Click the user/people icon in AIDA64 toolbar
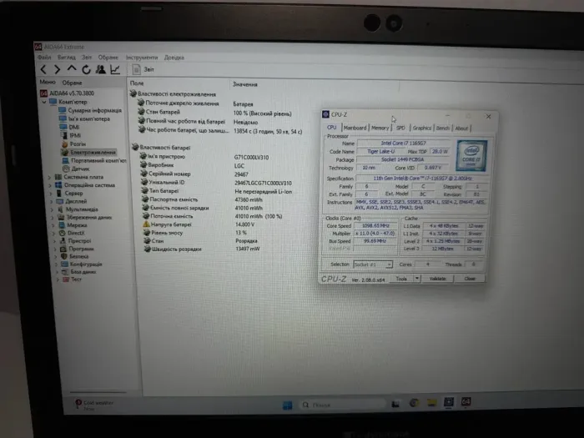This screenshot has height=438, width=584. (99, 69)
